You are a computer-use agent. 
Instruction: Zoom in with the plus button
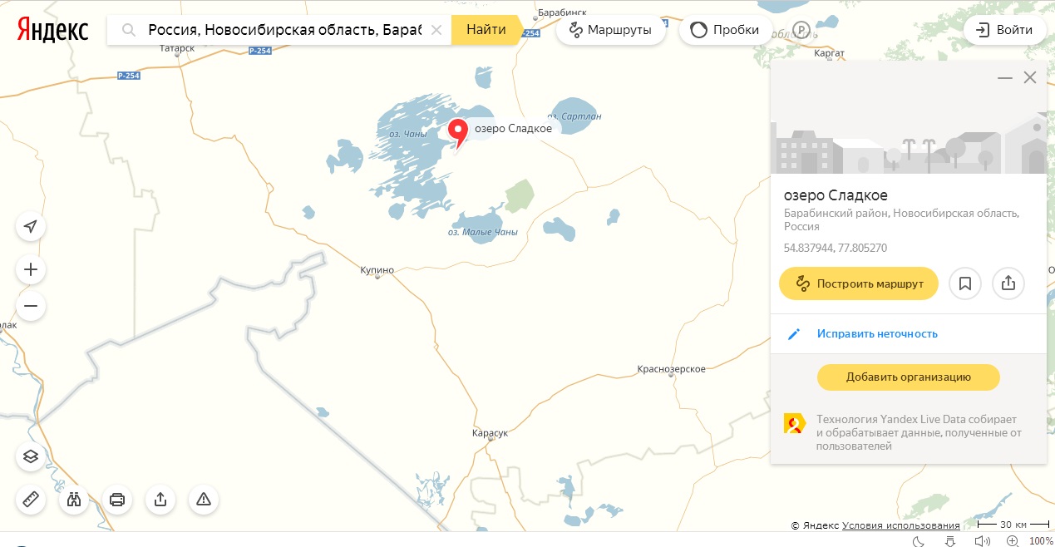pyautogui.click(x=31, y=269)
